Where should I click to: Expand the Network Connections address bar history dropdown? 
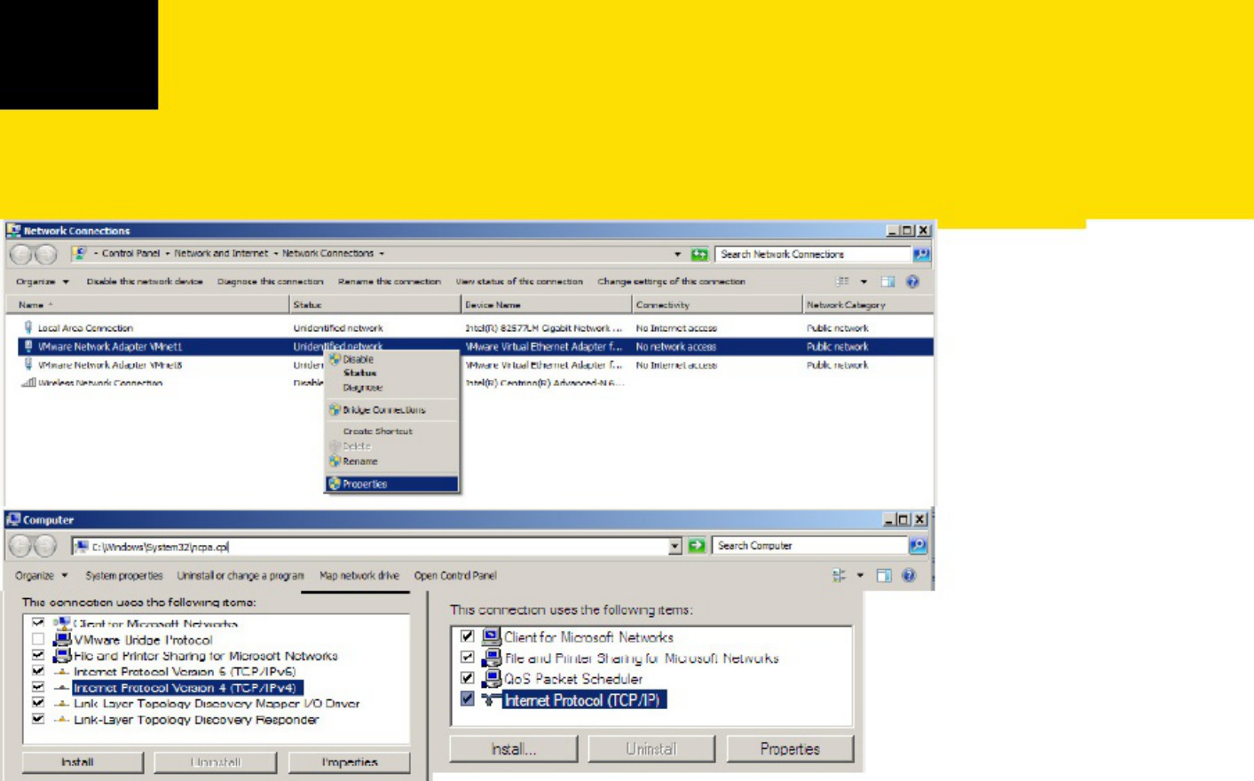click(677, 255)
